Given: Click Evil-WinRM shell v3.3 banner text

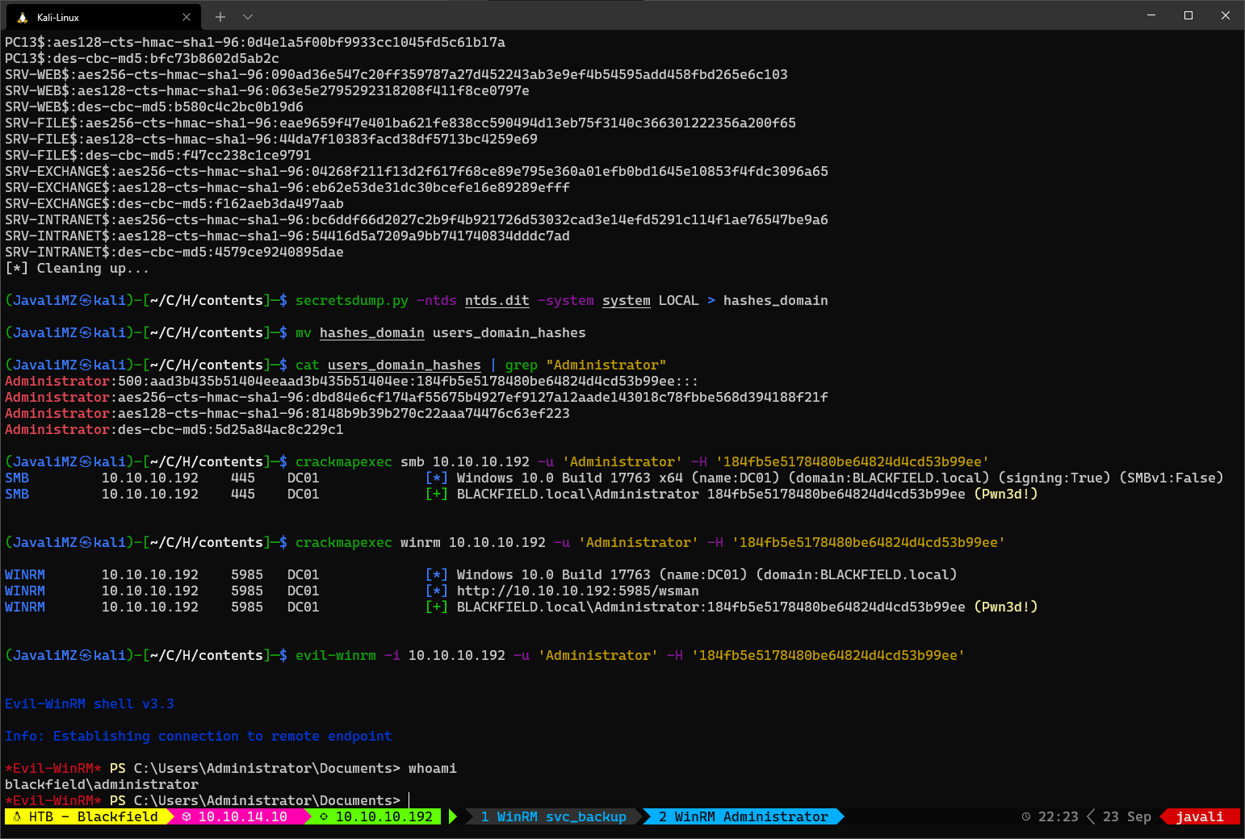Looking at the screenshot, I should (90, 703).
